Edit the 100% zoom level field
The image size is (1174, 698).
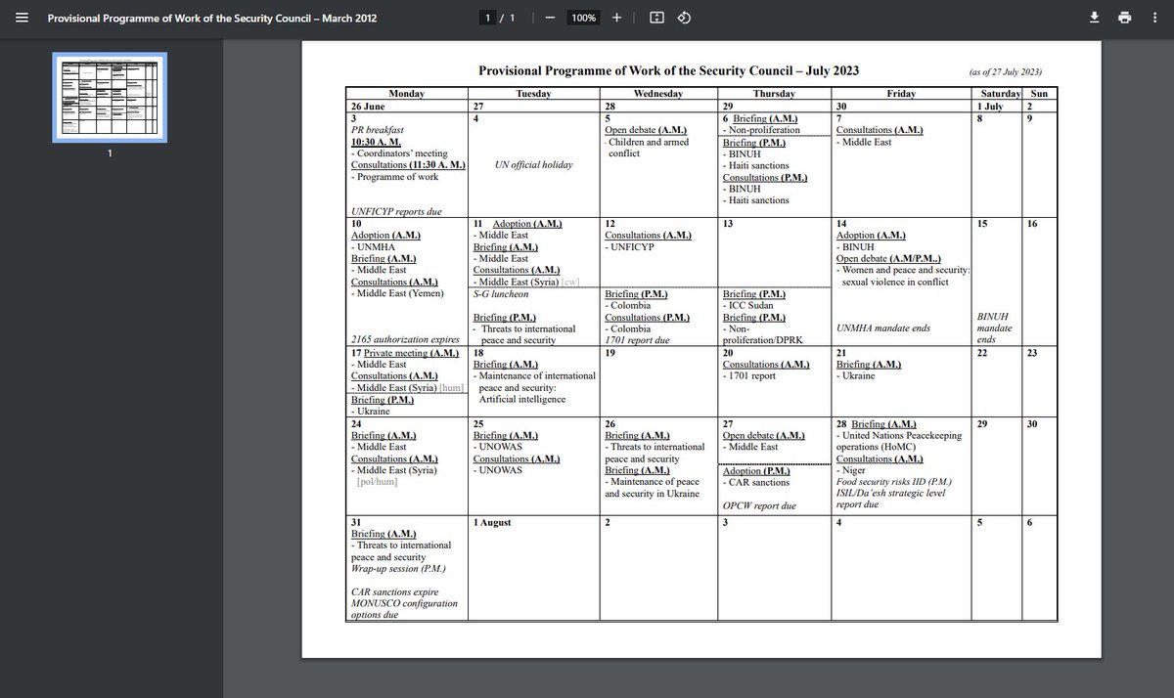[584, 18]
